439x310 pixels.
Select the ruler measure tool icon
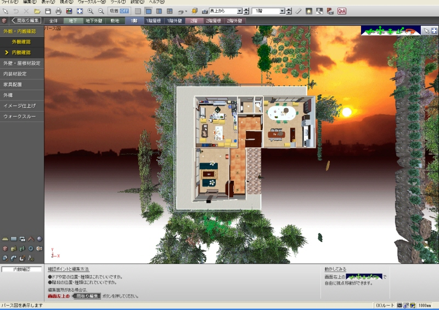point(298,11)
